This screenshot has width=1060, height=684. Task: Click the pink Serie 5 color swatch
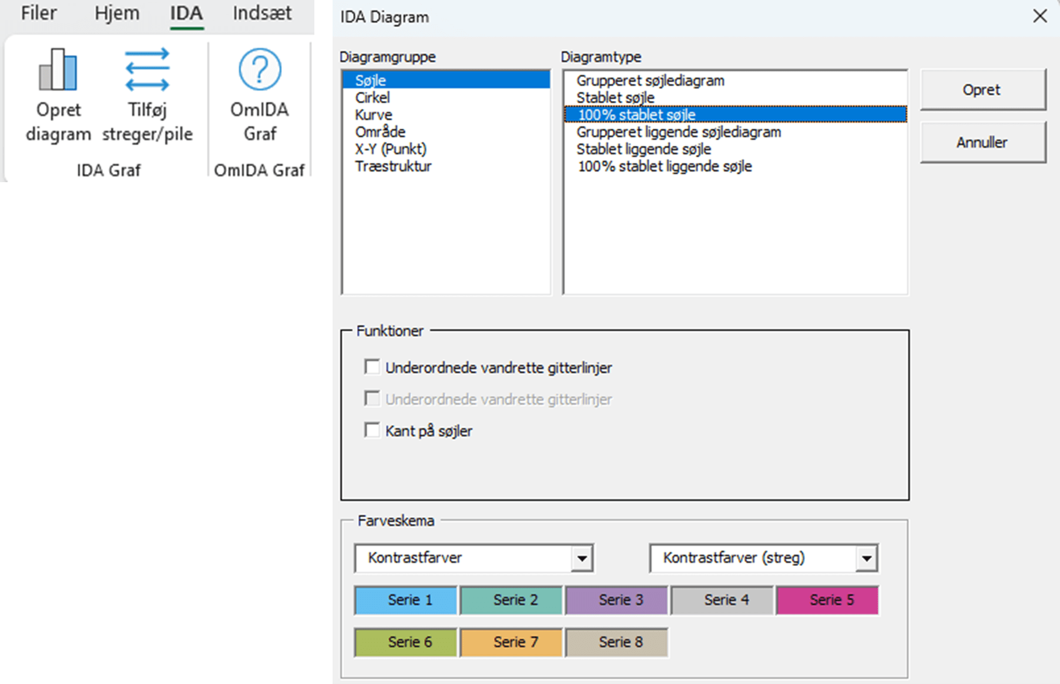click(827, 599)
